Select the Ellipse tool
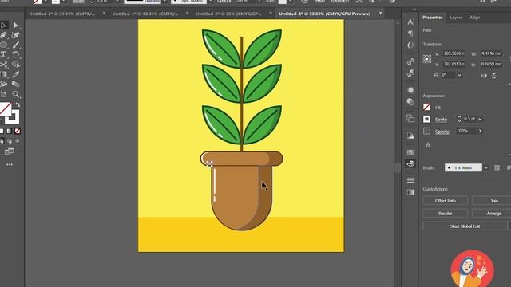511x287 pixels. click(x=3, y=45)
